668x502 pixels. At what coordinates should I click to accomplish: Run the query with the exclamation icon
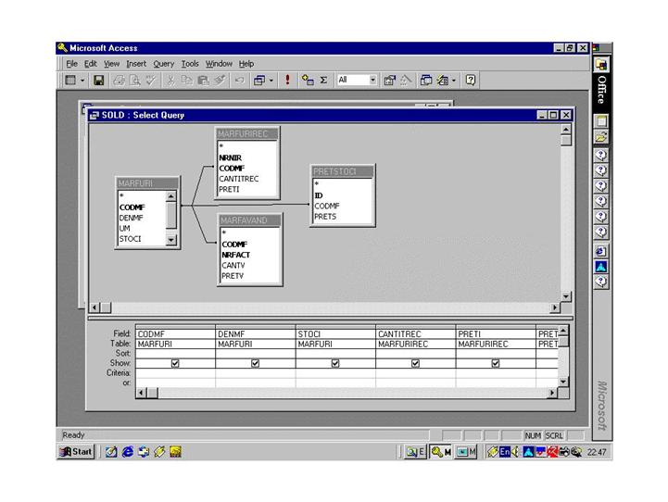[x=287, y=81]
